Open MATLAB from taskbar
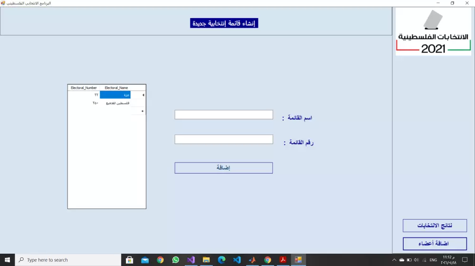 click(252, 260)
